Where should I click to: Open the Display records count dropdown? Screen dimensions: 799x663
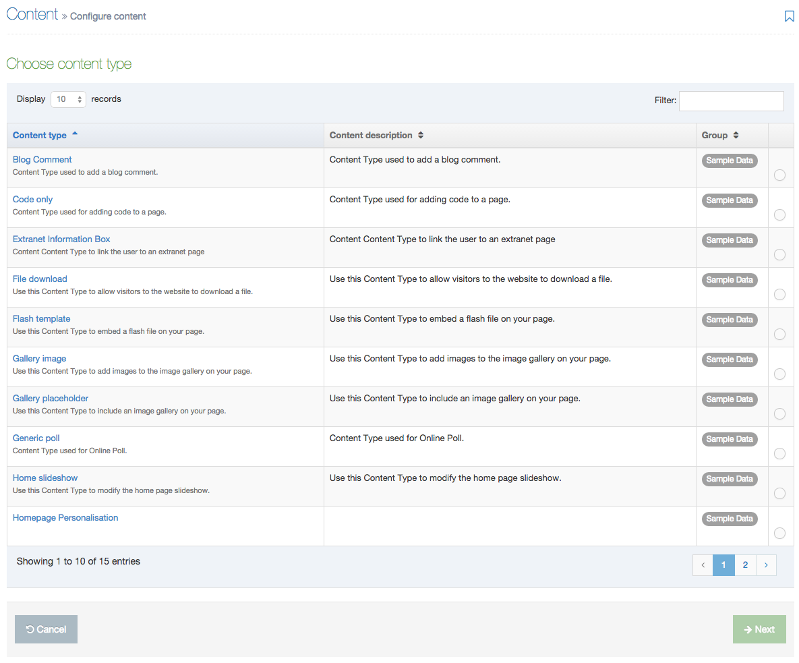(69, 99)
